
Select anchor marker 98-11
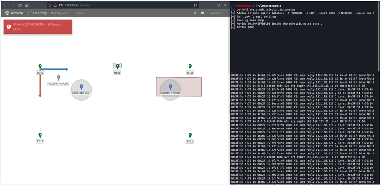(x=190, y=135)
